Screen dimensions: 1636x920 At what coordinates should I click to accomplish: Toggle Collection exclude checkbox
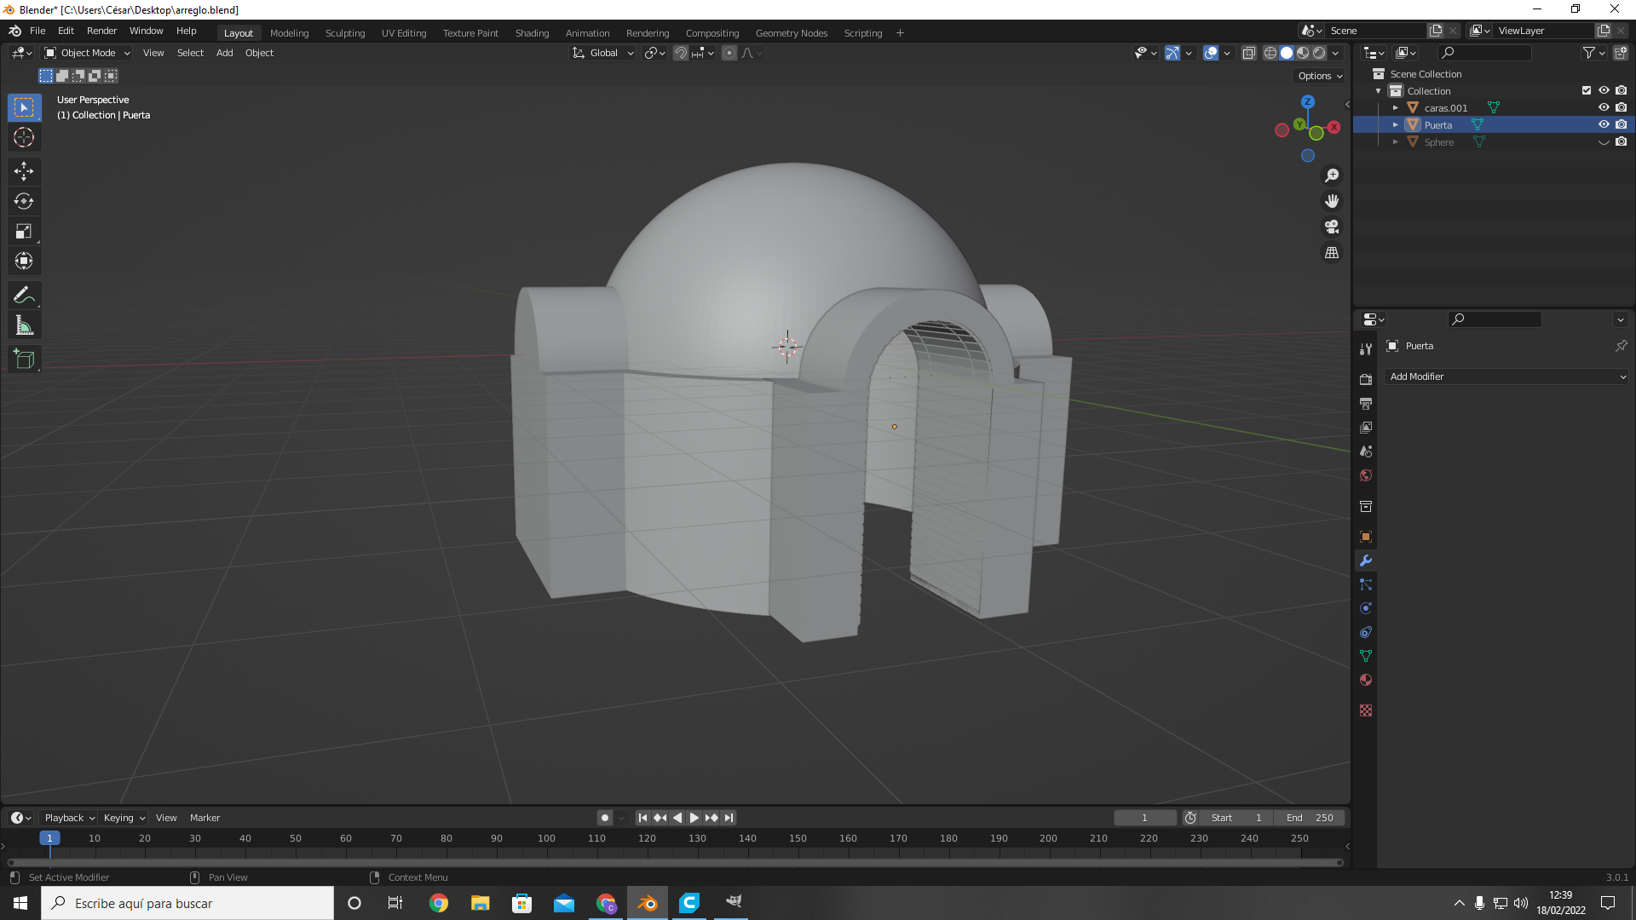click(1587, 90)
